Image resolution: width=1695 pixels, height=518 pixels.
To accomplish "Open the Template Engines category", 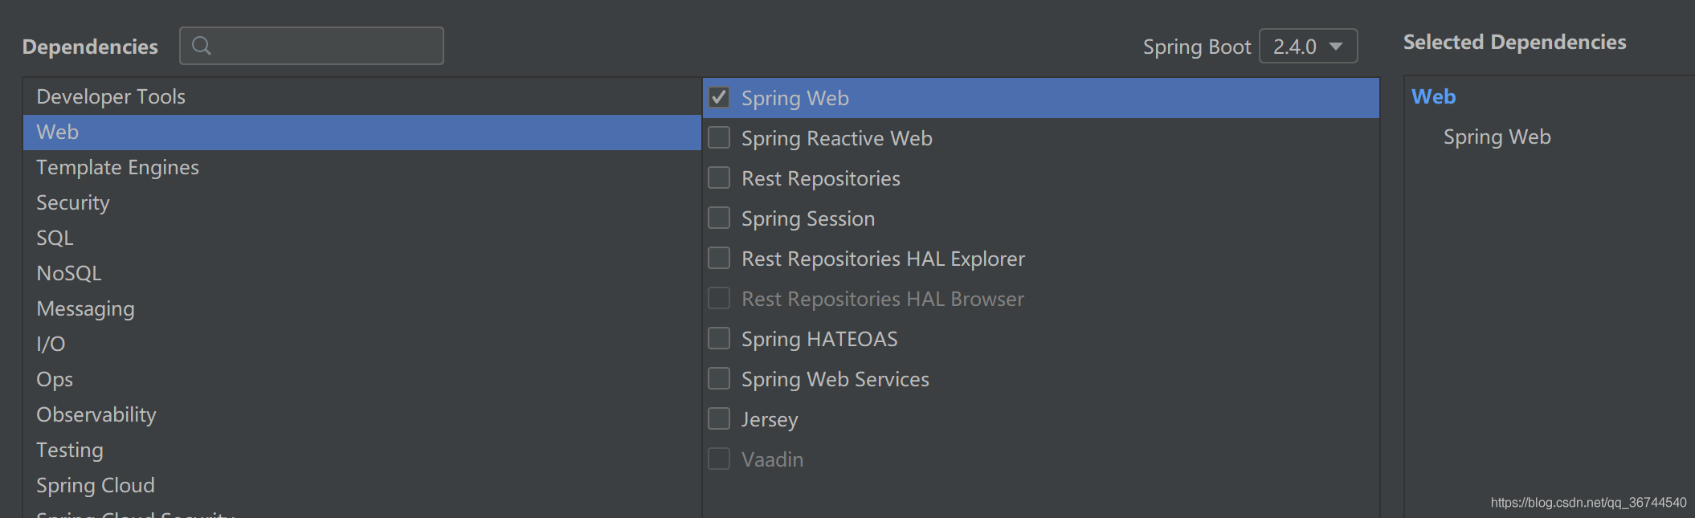I will [117, 168].
